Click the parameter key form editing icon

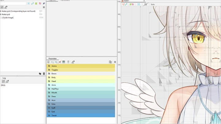[64, 62]
